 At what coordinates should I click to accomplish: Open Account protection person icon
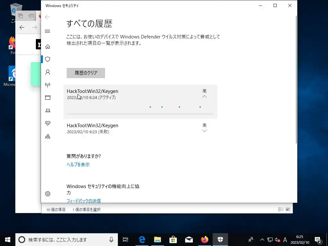[x=48, y=72]
